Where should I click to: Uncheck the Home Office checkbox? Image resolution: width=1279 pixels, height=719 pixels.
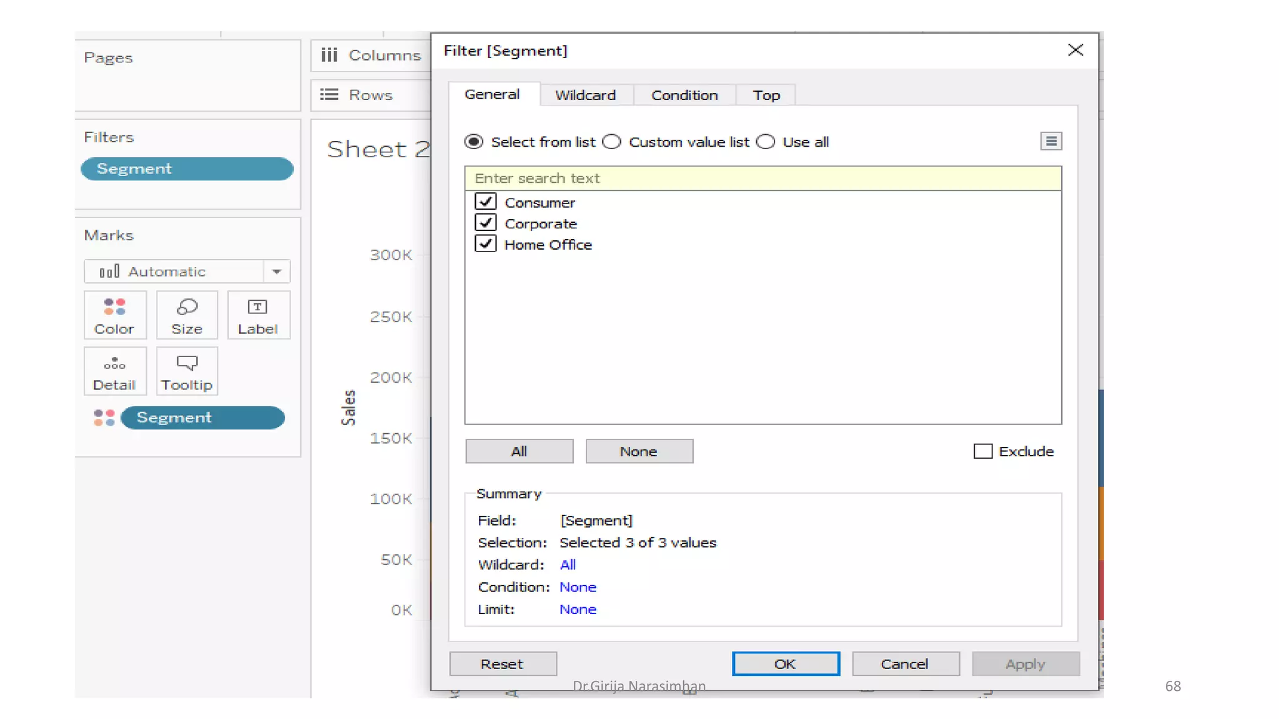coord(485,244)
